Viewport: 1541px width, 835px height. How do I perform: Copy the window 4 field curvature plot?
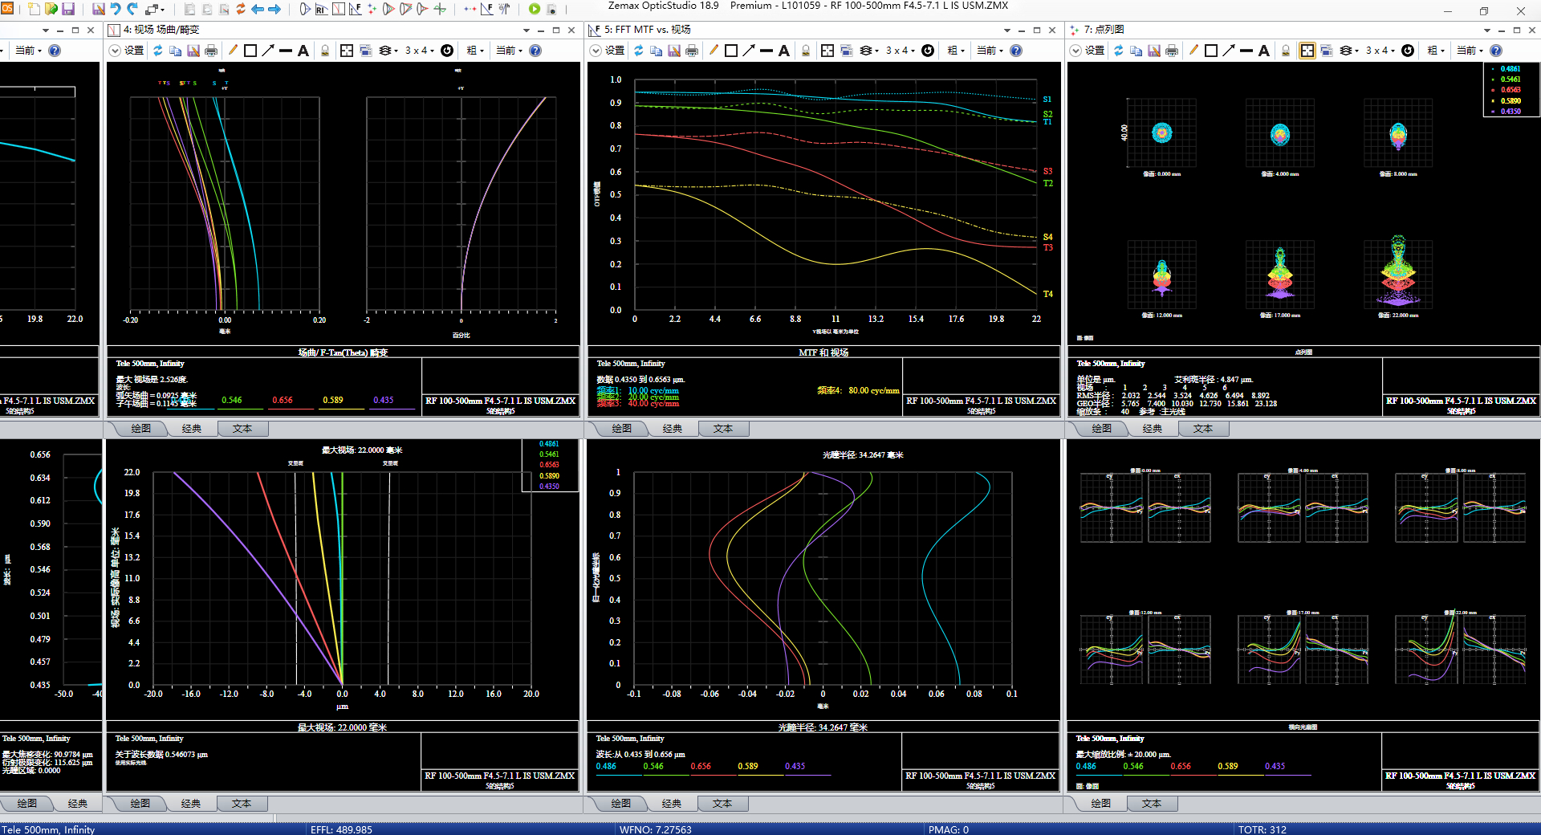coord(175,51)
